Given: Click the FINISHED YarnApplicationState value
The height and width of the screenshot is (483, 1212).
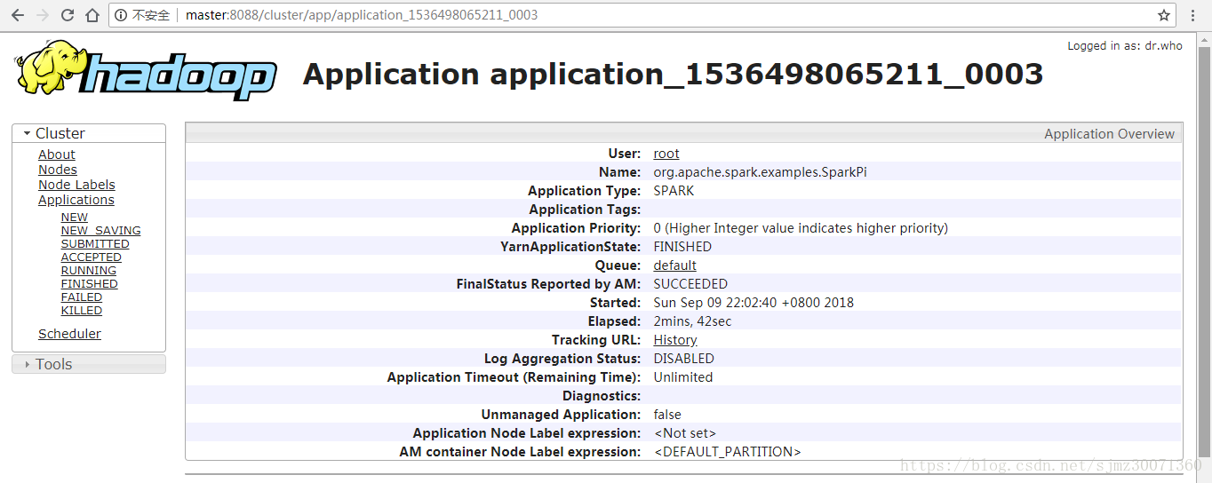Looking at the screenshot, I should 682,247.
